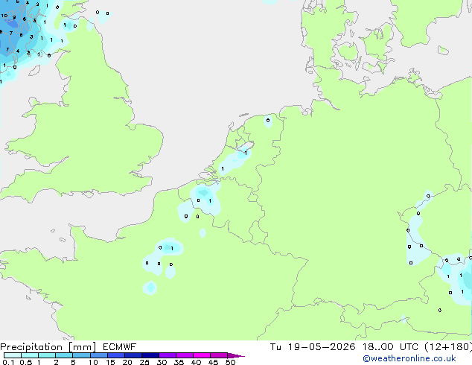472x365 pixels.
Task: Click the forecast date 'Tu 19-05-2026' text
Action: (313, 347)
